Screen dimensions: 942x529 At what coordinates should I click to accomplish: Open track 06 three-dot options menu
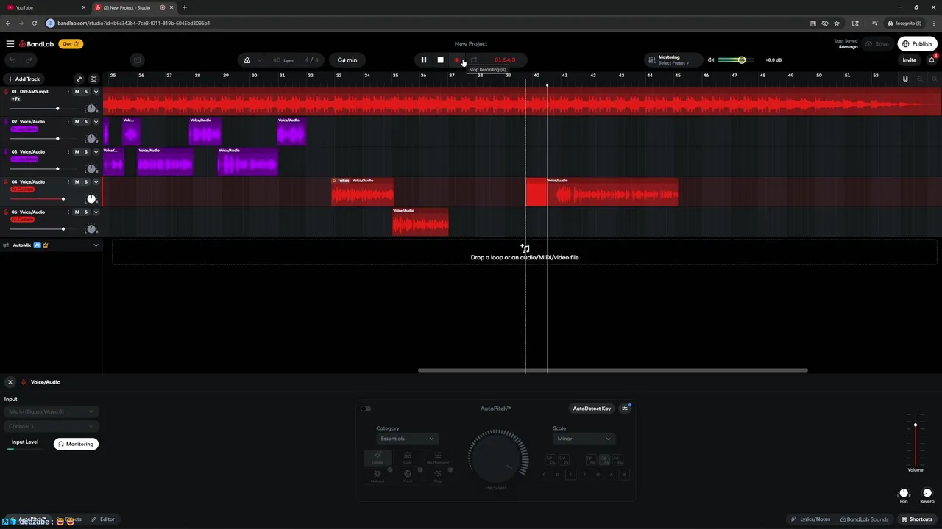pos(68,212)
